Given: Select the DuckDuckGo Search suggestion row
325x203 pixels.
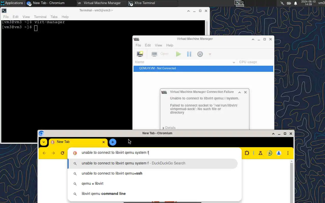Looking at the screenshot, I should [x=153, y=163].
